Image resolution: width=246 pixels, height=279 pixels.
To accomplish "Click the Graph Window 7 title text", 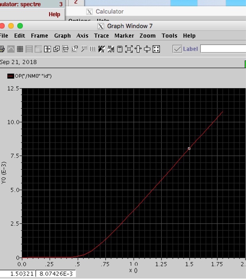I will [130, 26].
